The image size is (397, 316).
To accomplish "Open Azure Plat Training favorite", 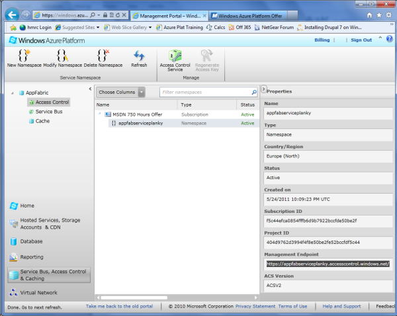I will pyautogui.click(x=179, y=27).
